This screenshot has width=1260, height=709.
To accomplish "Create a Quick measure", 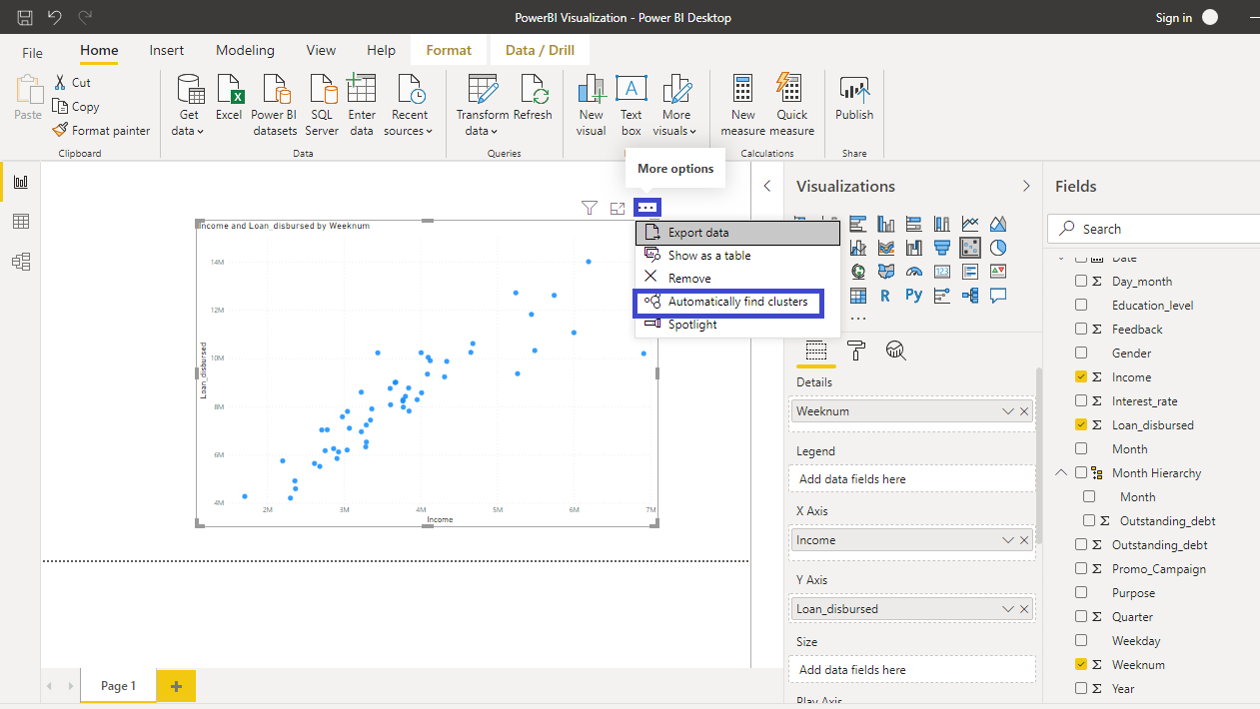I will click(792, 105).
